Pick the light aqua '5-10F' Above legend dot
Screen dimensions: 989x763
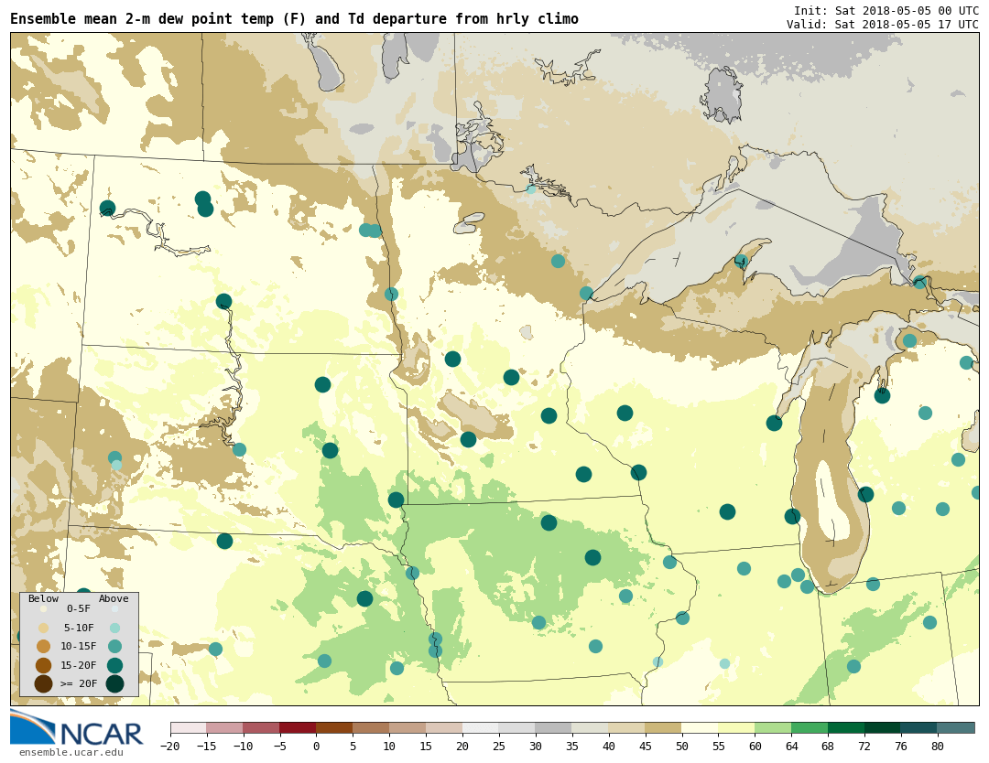[114, 628]
